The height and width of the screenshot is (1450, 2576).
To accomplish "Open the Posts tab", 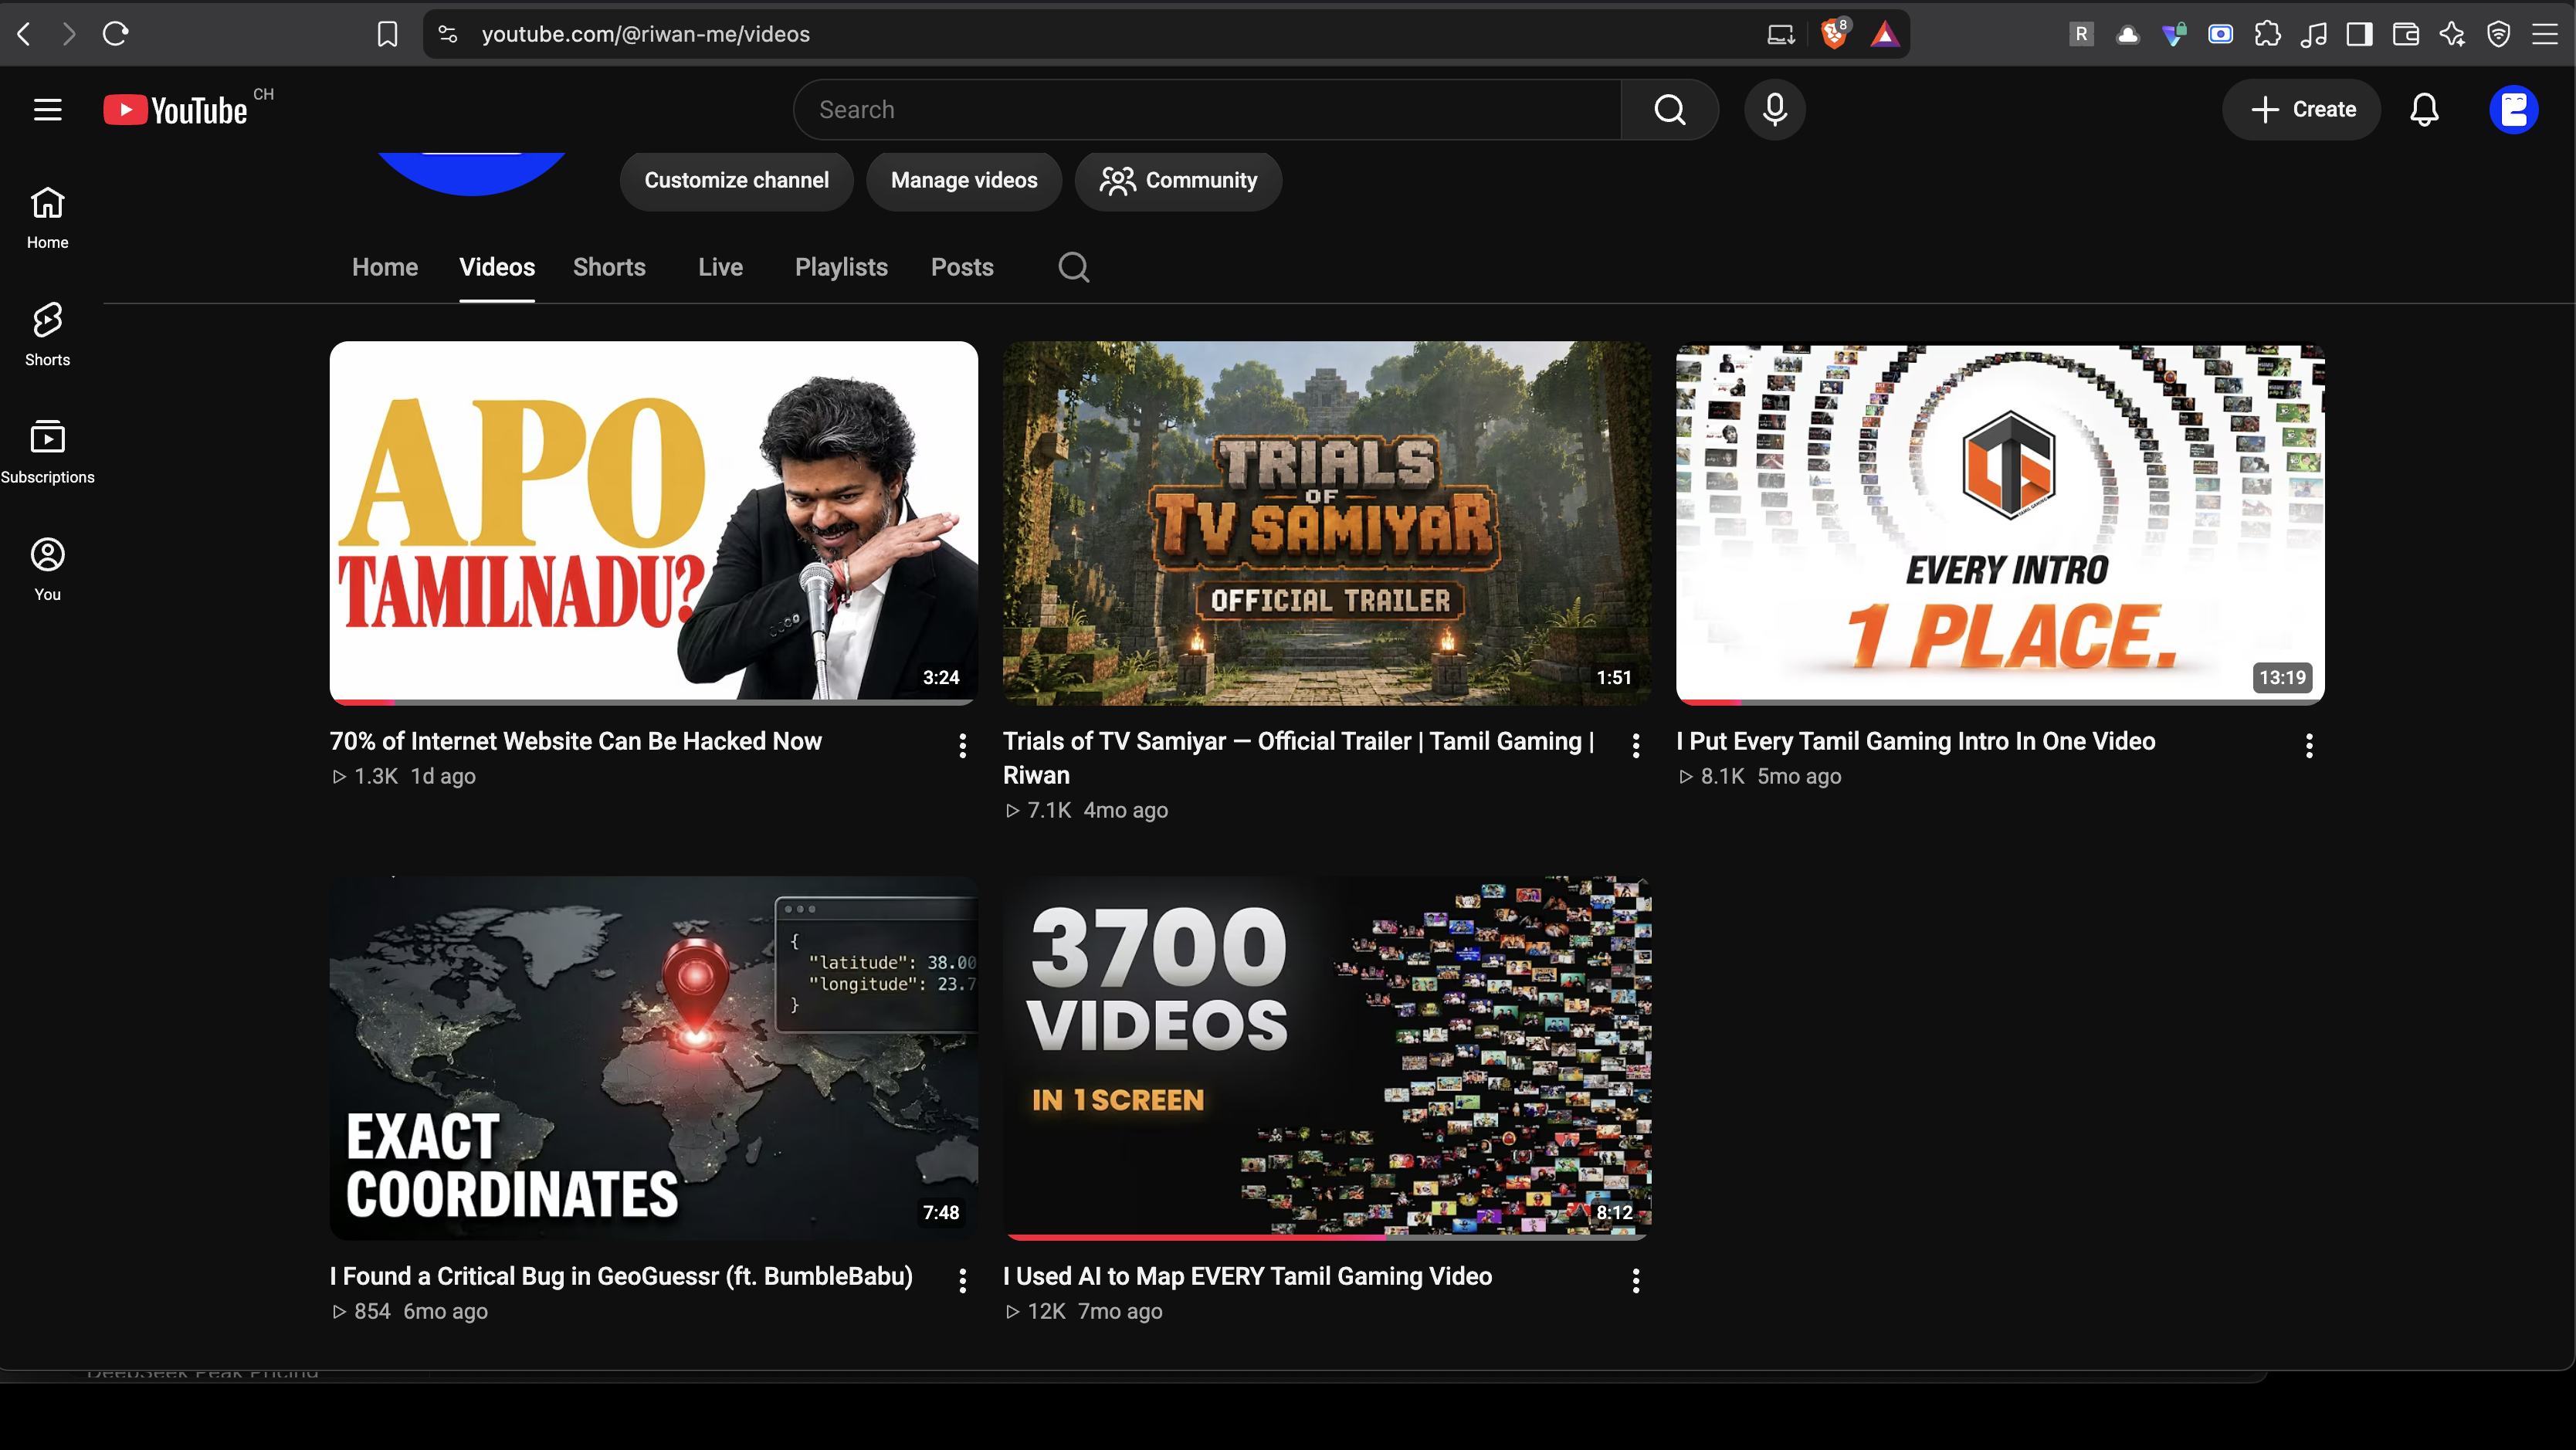I will click(x=962, y=267).
